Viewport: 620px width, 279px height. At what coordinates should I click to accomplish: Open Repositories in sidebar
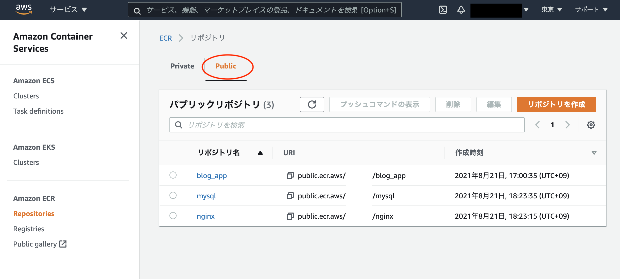coord(34,214)
